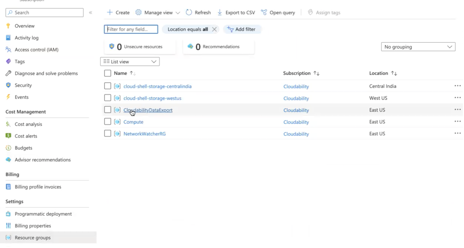The width and height of the screenshot is (464, 248).
Task: Click Open query in the toolbar
Action: (278, 12)
